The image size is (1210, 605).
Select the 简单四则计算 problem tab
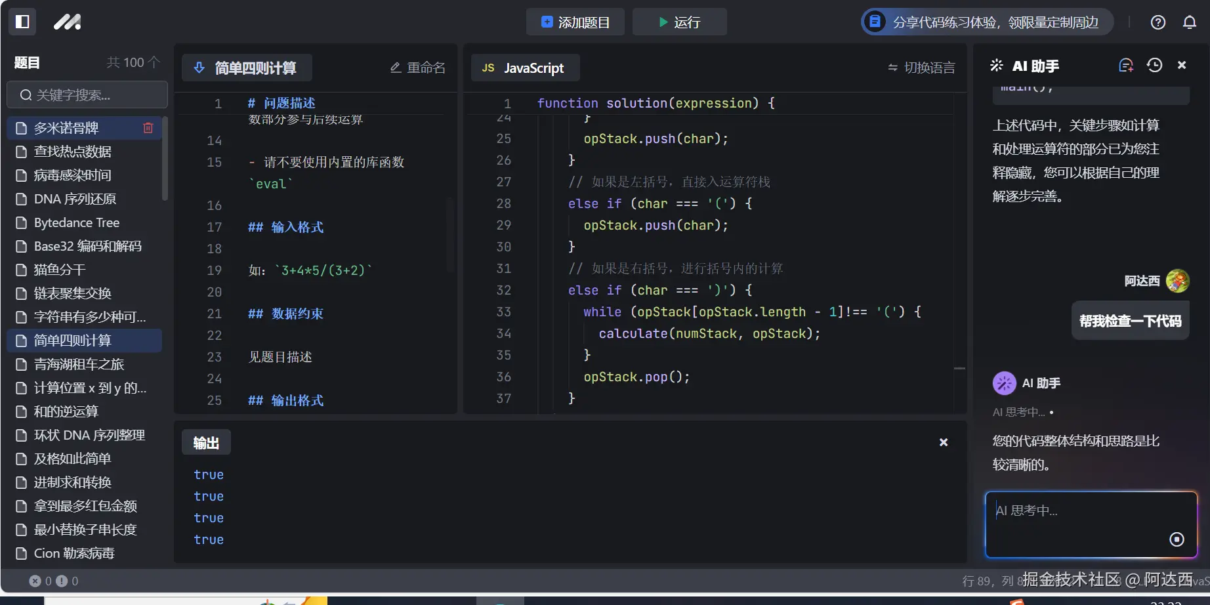point(246,68)
